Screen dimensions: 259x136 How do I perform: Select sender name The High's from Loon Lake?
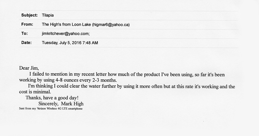(66, 24)
